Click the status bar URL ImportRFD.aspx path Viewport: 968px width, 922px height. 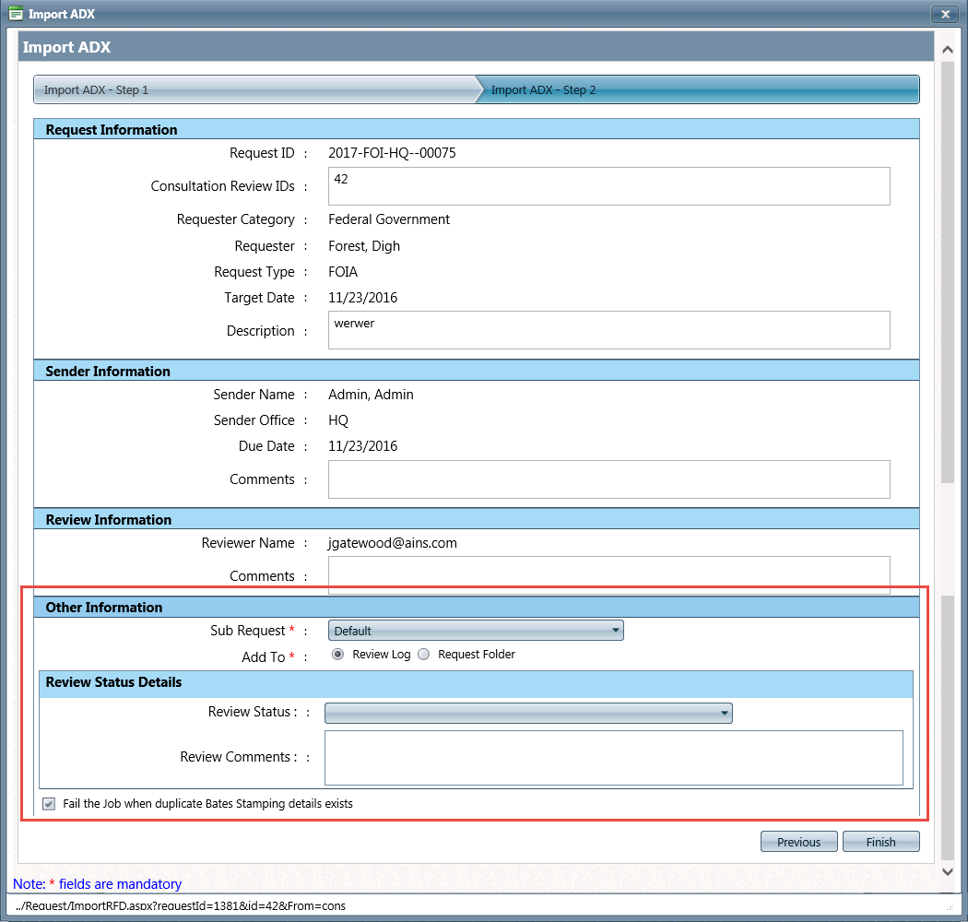click(181, 906)
